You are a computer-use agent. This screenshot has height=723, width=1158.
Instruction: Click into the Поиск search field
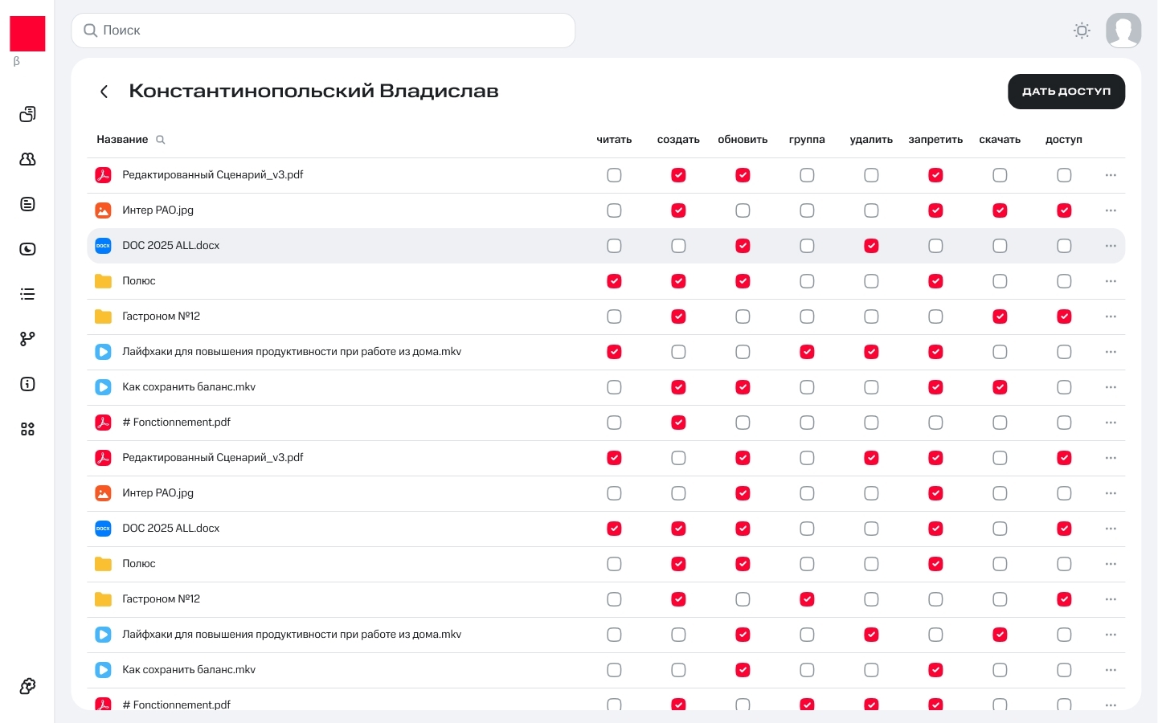pyautogui.click(x=323, y=31)
